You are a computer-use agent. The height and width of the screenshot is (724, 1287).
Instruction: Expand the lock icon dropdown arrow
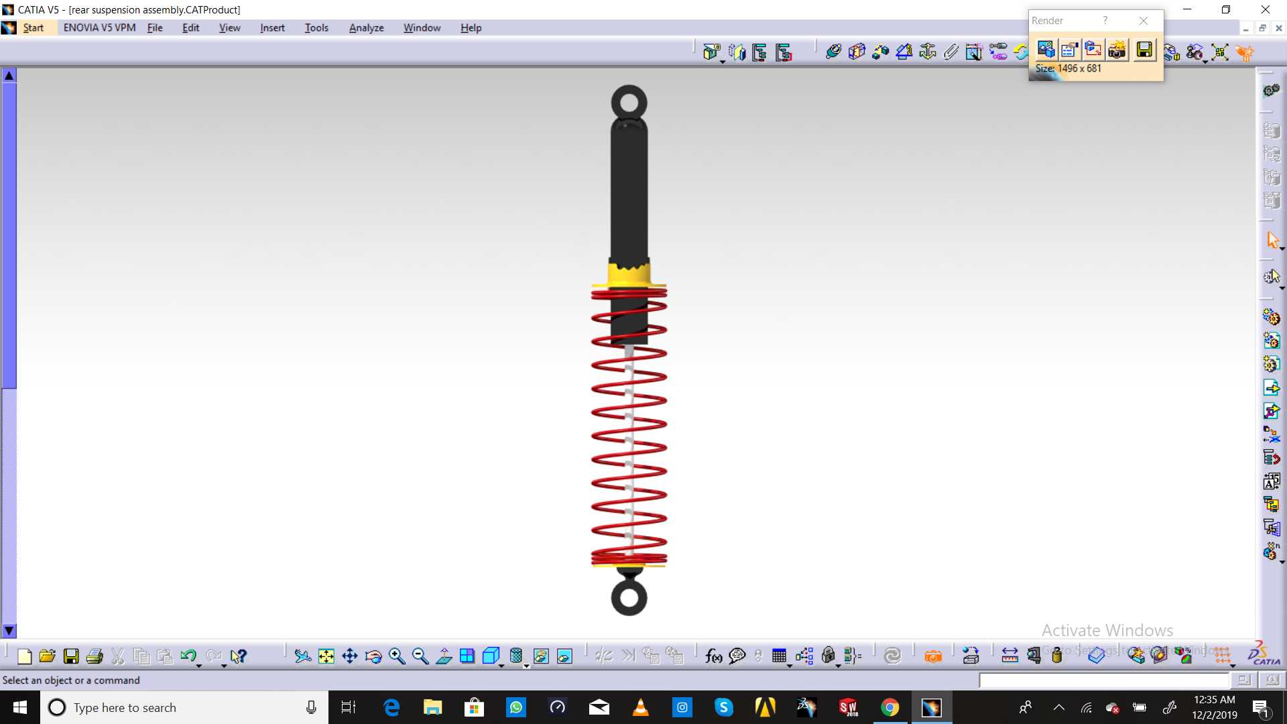tap(839, 666)
